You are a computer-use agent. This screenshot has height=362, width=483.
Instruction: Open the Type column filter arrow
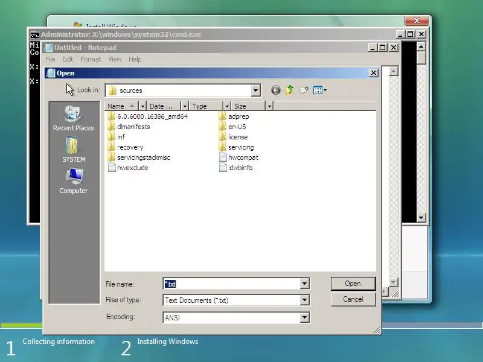[x=227, y=106]
